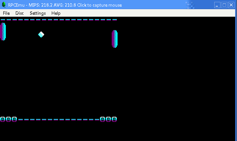This screenshot has height=141, width=237.
Task: Click the right pong paddle
Action: coord(115,39)
